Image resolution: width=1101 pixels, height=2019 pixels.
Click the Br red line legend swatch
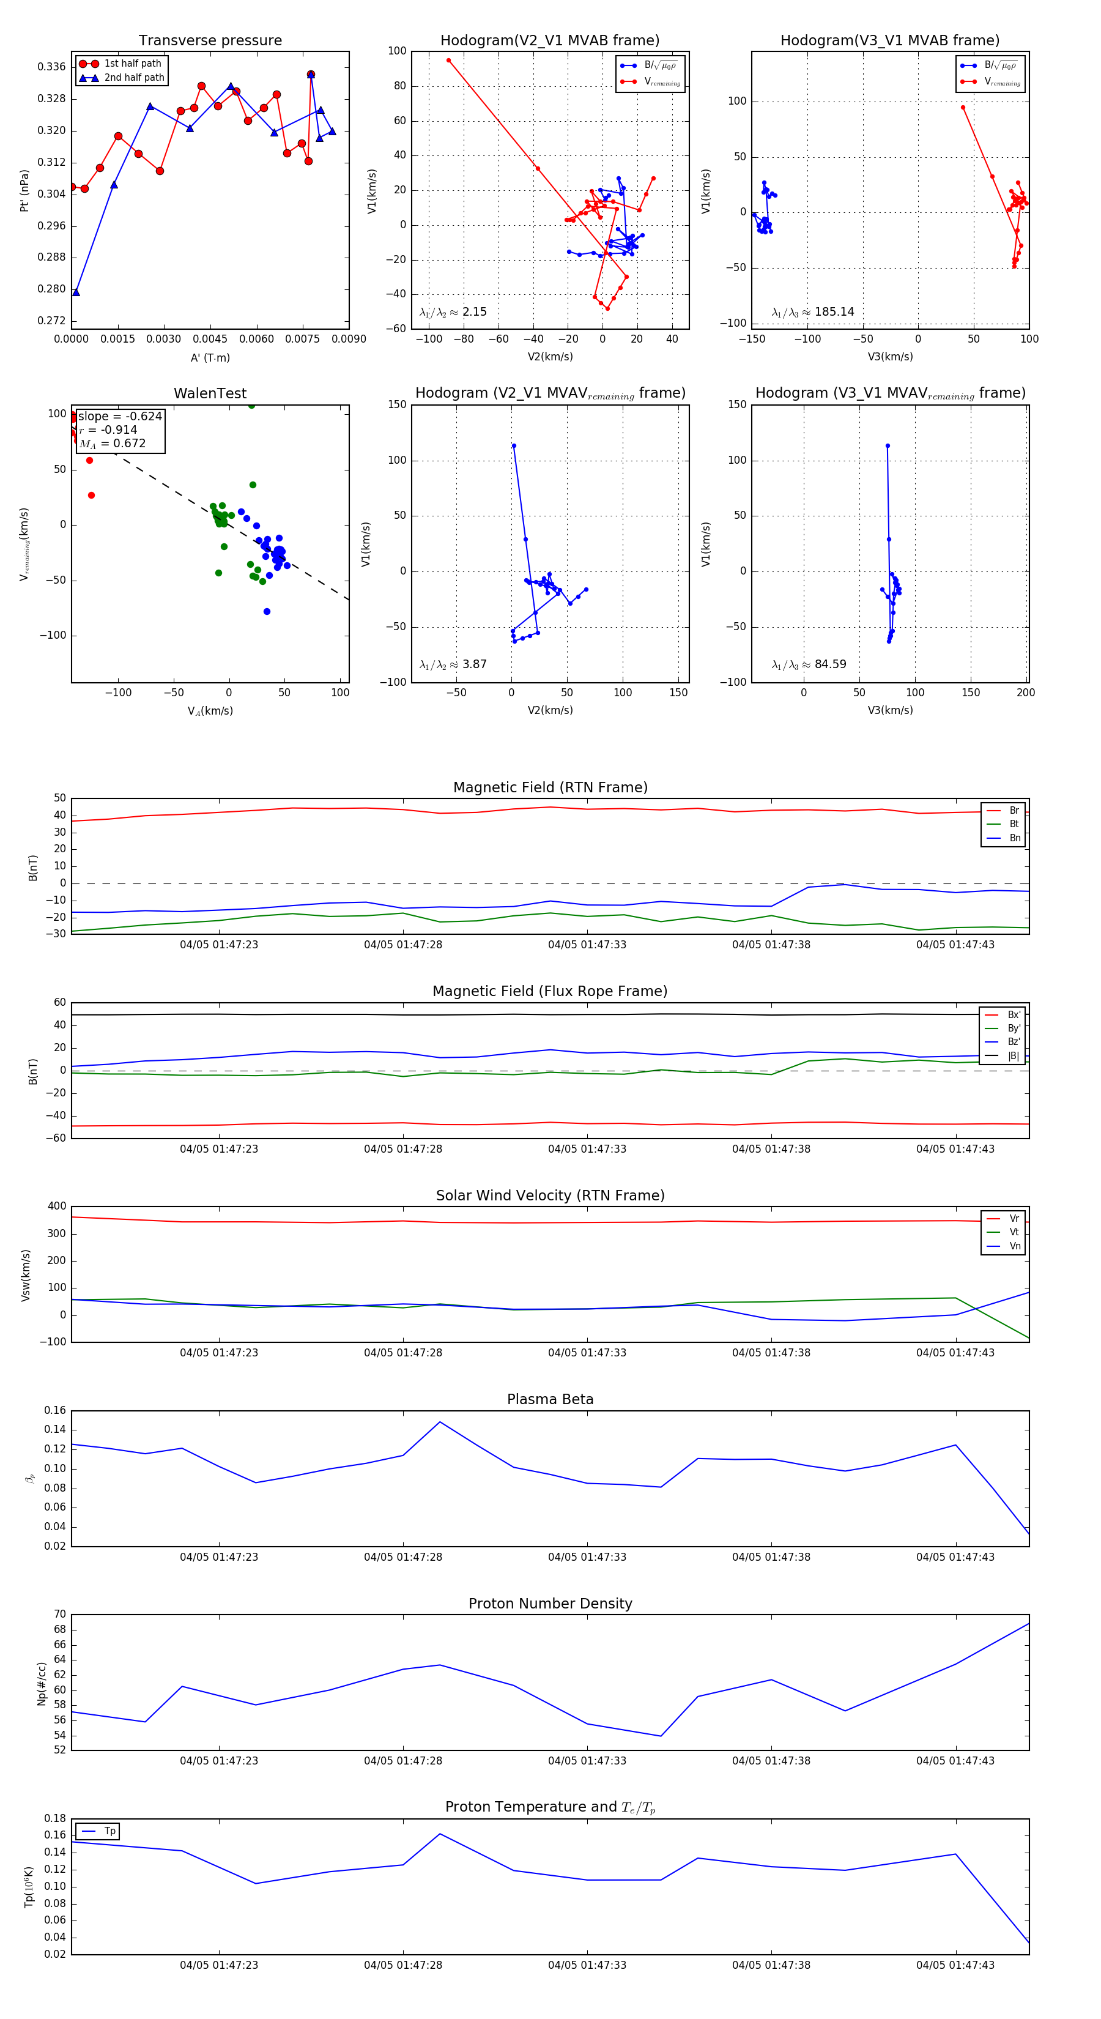pyautogui.click(x=993, y=811)
